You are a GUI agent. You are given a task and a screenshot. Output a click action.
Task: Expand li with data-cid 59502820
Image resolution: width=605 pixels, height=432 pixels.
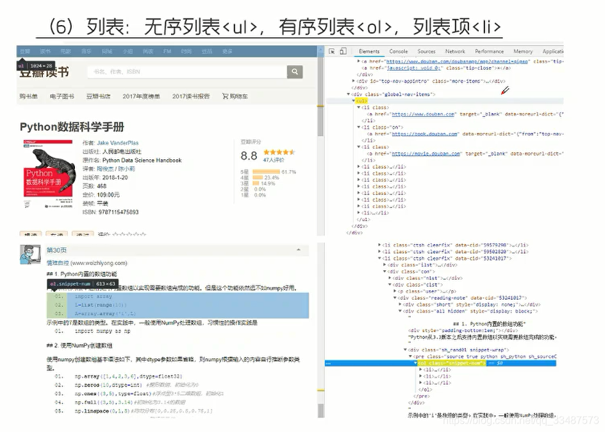point(379,252)
